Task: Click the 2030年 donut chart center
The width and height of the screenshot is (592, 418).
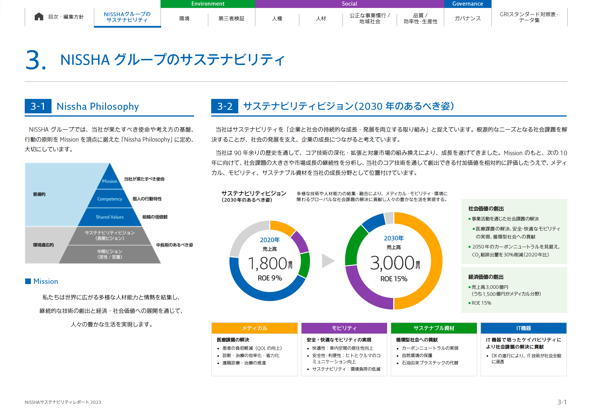Action: [393, 261]
